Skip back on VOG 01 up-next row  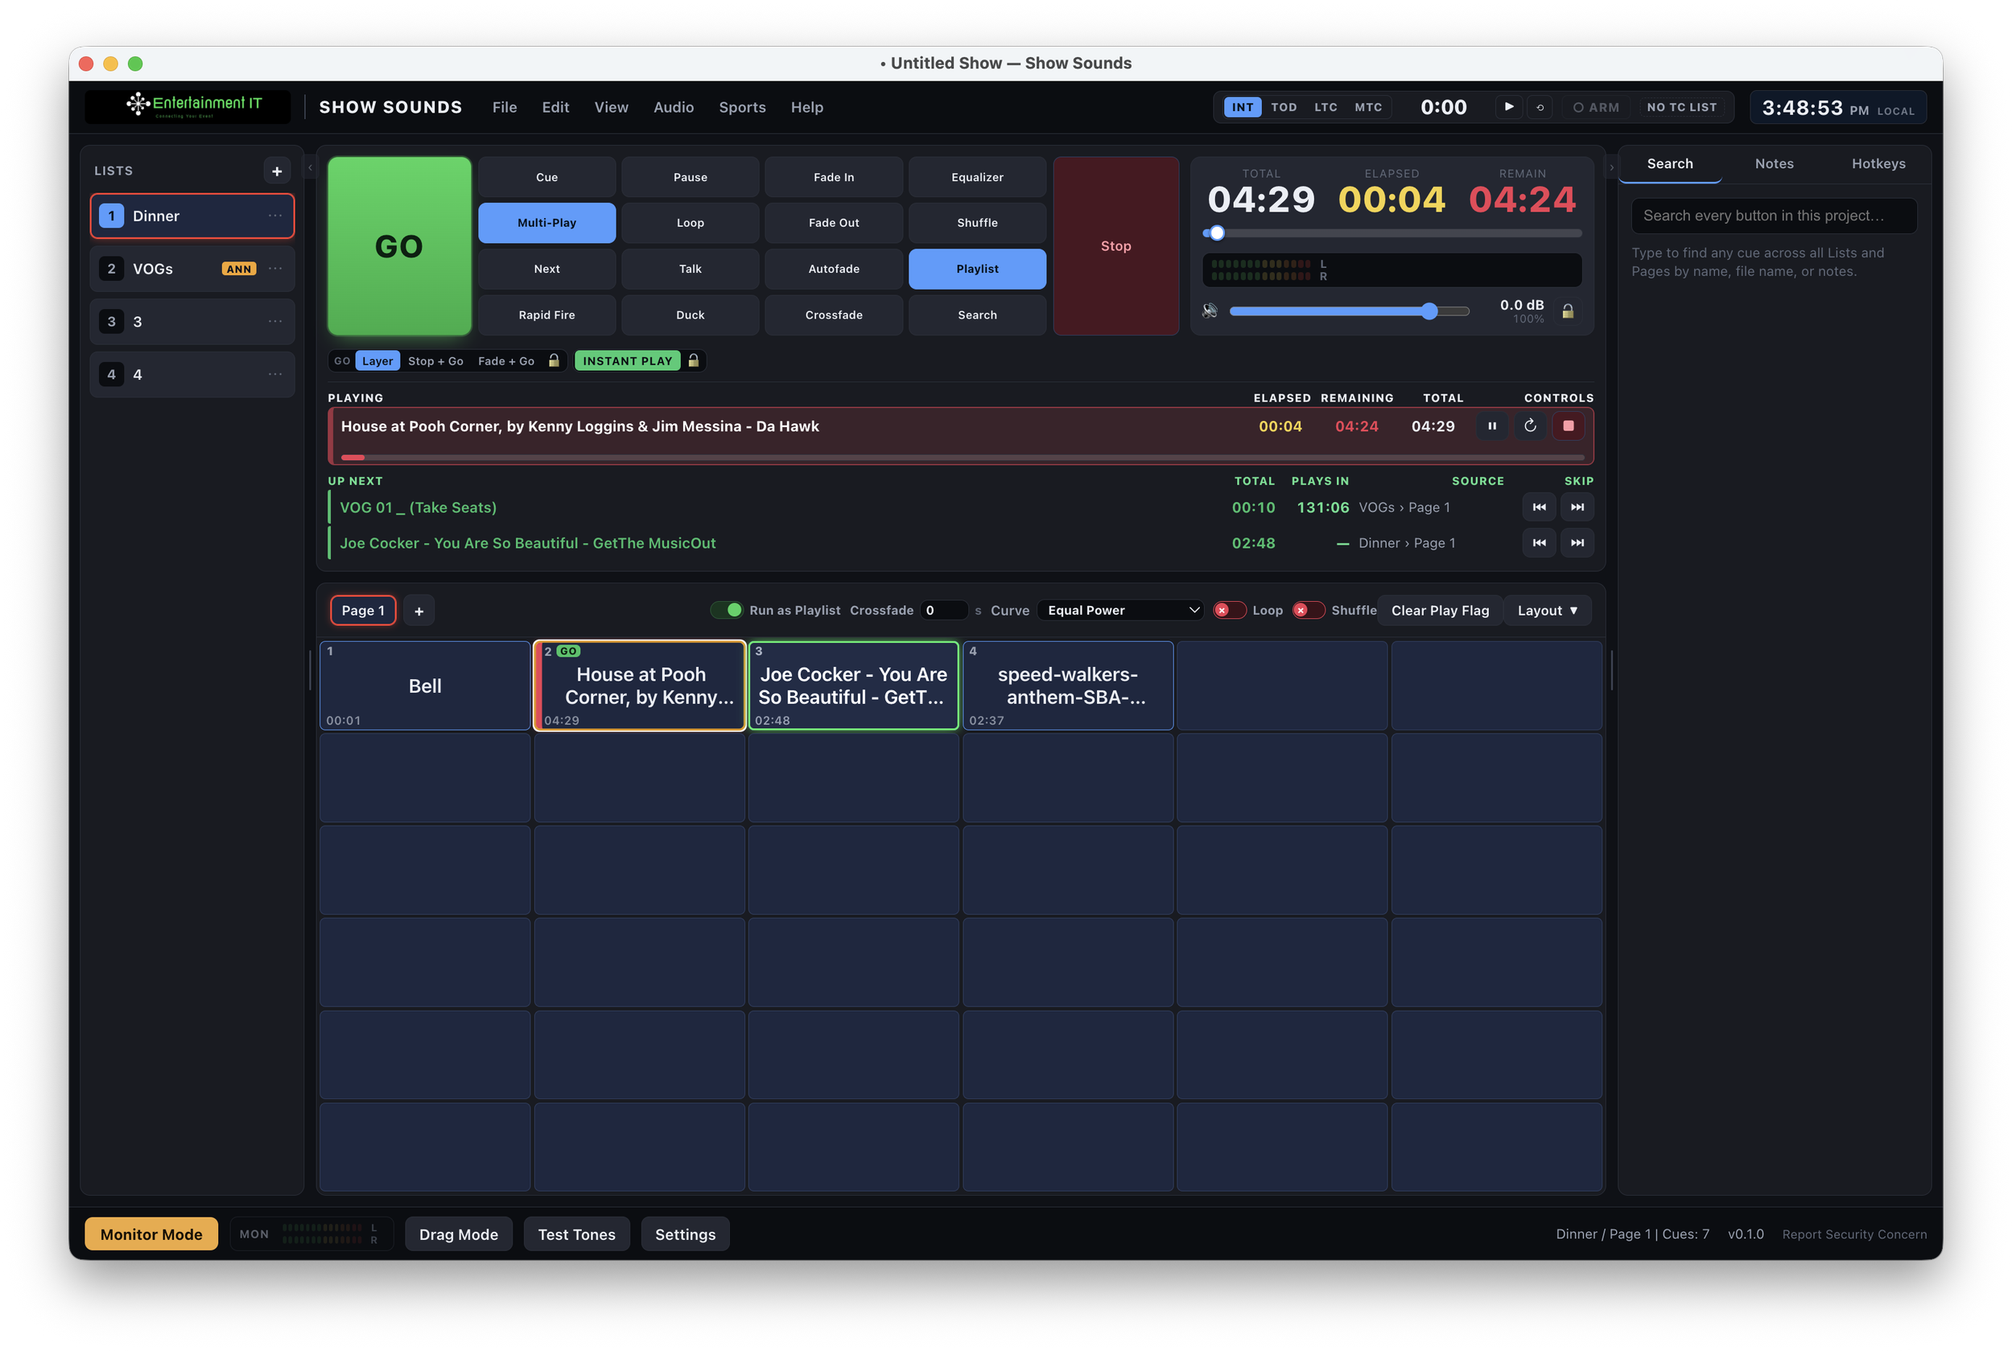(1539, 508)
